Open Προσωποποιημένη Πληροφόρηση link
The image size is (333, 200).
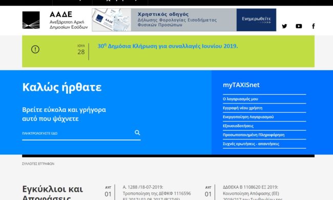(x=254, y=135)
